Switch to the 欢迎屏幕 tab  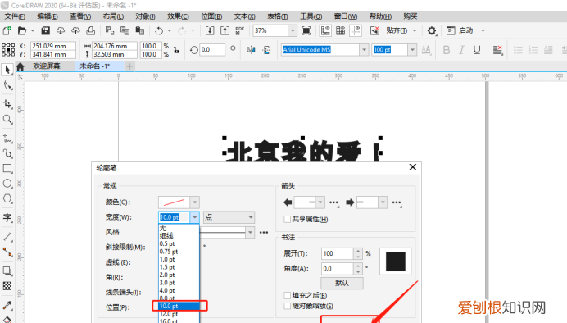(x=46, y=66)
